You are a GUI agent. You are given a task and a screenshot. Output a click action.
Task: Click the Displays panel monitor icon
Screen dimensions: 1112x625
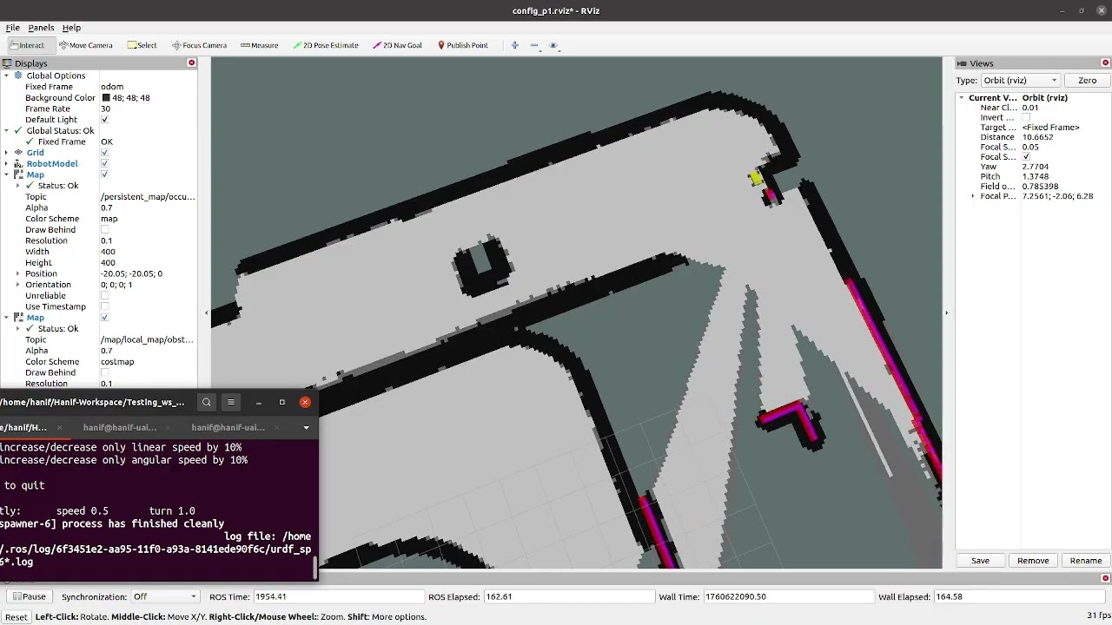pos(7,63)
